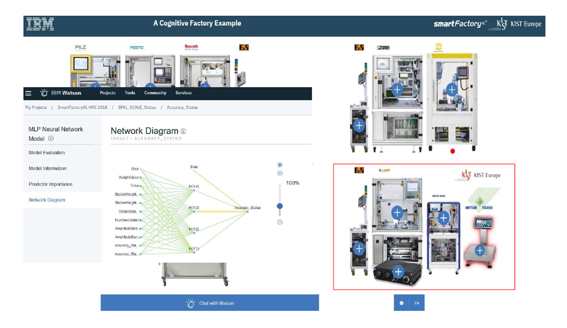Click the Bias label above the hidden layer
567x328 pixels.
click(194, 167)
